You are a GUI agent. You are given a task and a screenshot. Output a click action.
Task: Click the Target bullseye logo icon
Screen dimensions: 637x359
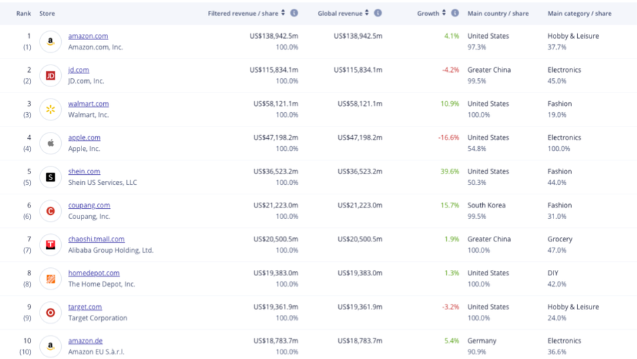coord(50,313)
